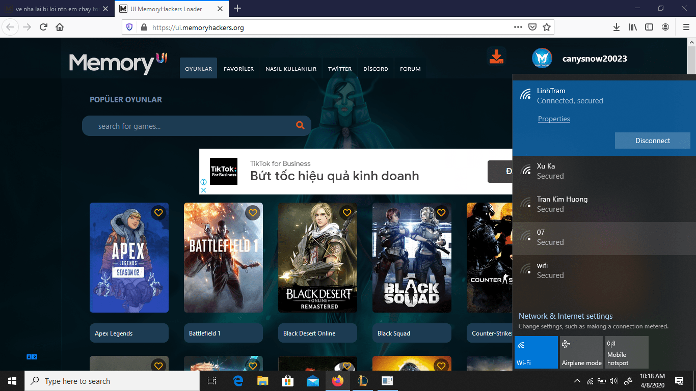
Task: Open the volume control in the tray
Action: click(x=613, y=381)
